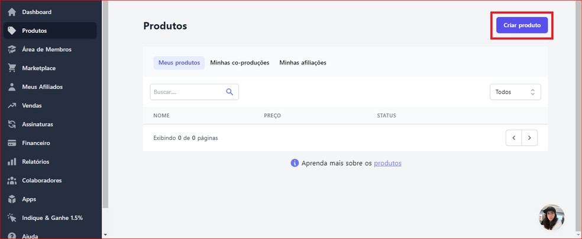Open the support chat avatar
The width and height of the screenshot is (582, 239).
pyautogui.click(x=551, y=217)
